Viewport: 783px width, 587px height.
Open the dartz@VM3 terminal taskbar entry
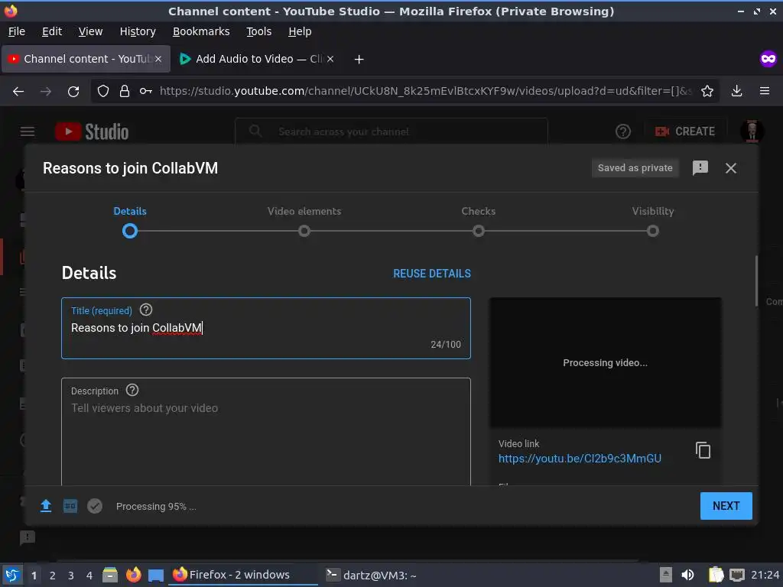tap(372, 575)
